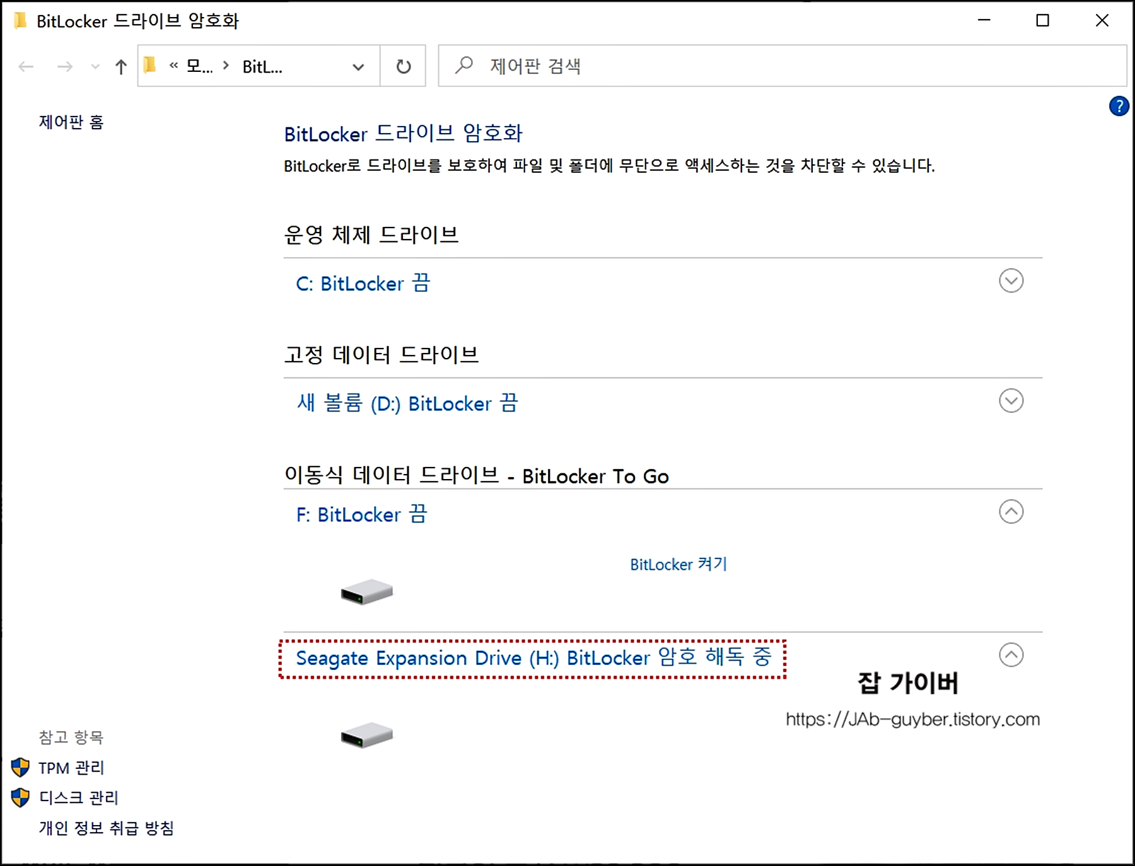This screenshot has height=866, width=1135.
Task: Open the address bar history dropdown
Action: click(x=358, y=66)
